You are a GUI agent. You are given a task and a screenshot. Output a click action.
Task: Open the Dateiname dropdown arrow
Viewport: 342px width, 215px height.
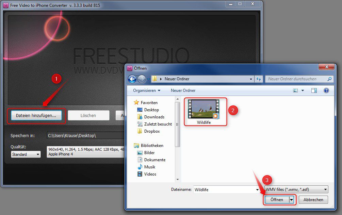coord(257,189)
